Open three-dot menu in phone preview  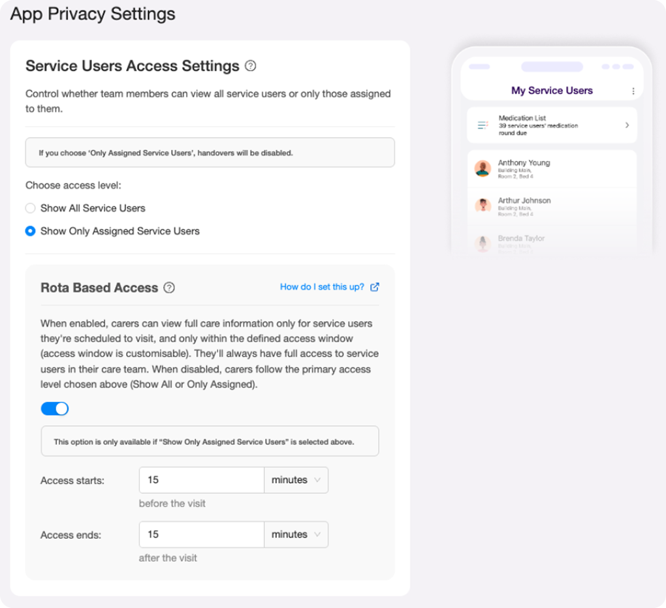pos(633,91)
